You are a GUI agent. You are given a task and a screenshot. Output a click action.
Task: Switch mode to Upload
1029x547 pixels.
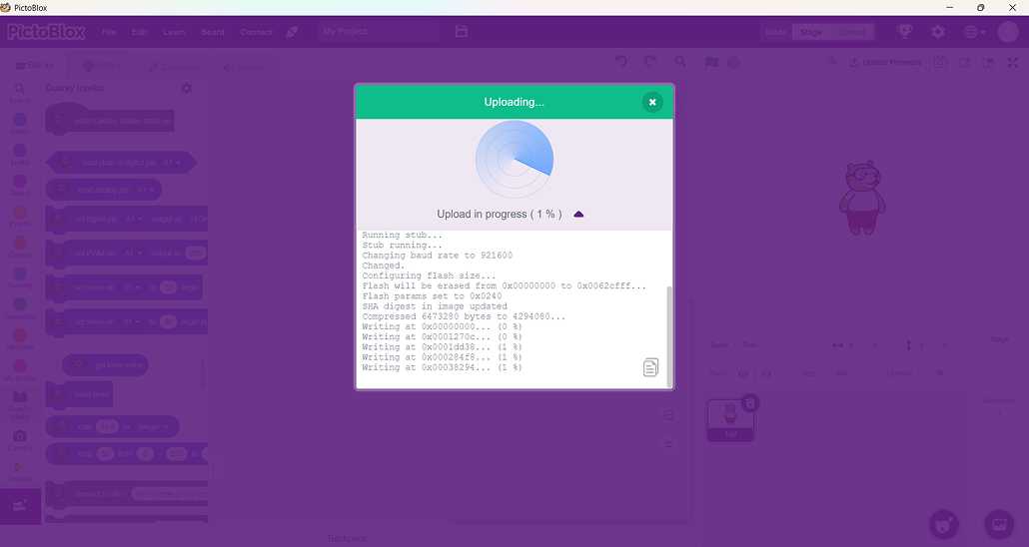(x=851, y=32)
